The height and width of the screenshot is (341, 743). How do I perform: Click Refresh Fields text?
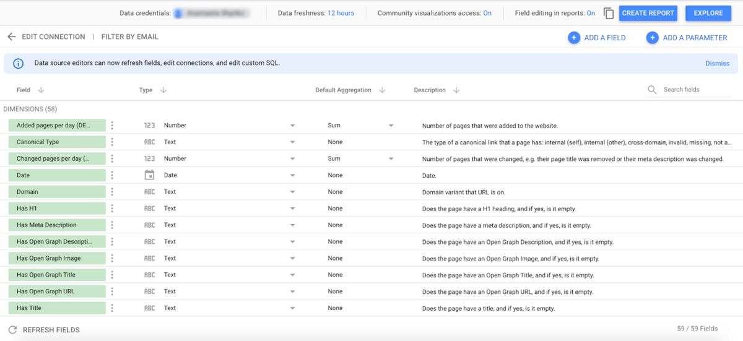pos(51,330)
